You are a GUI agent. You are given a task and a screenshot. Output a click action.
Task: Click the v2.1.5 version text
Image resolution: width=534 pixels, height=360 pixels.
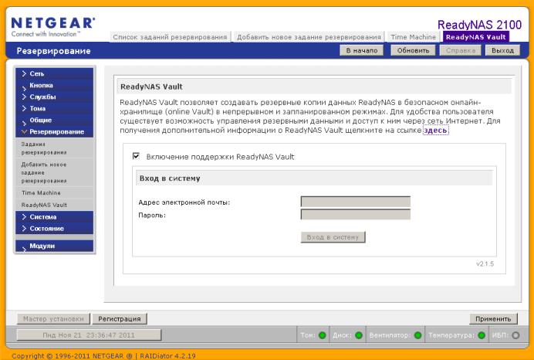(x=485, y=264)
